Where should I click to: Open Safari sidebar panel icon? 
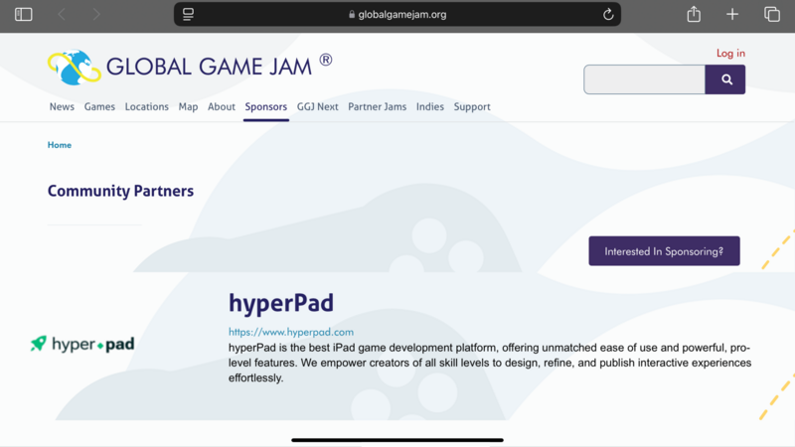(x=23, y=14)
